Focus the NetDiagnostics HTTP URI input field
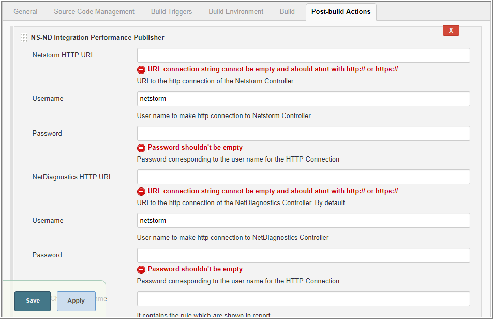Viewport: 493px width, 319px height. (x=303, y=177)
